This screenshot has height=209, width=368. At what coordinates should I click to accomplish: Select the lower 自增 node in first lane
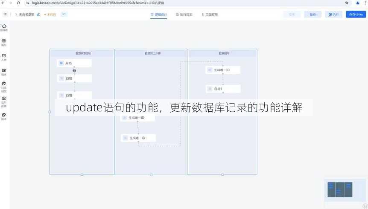click(x=75, y=95)
